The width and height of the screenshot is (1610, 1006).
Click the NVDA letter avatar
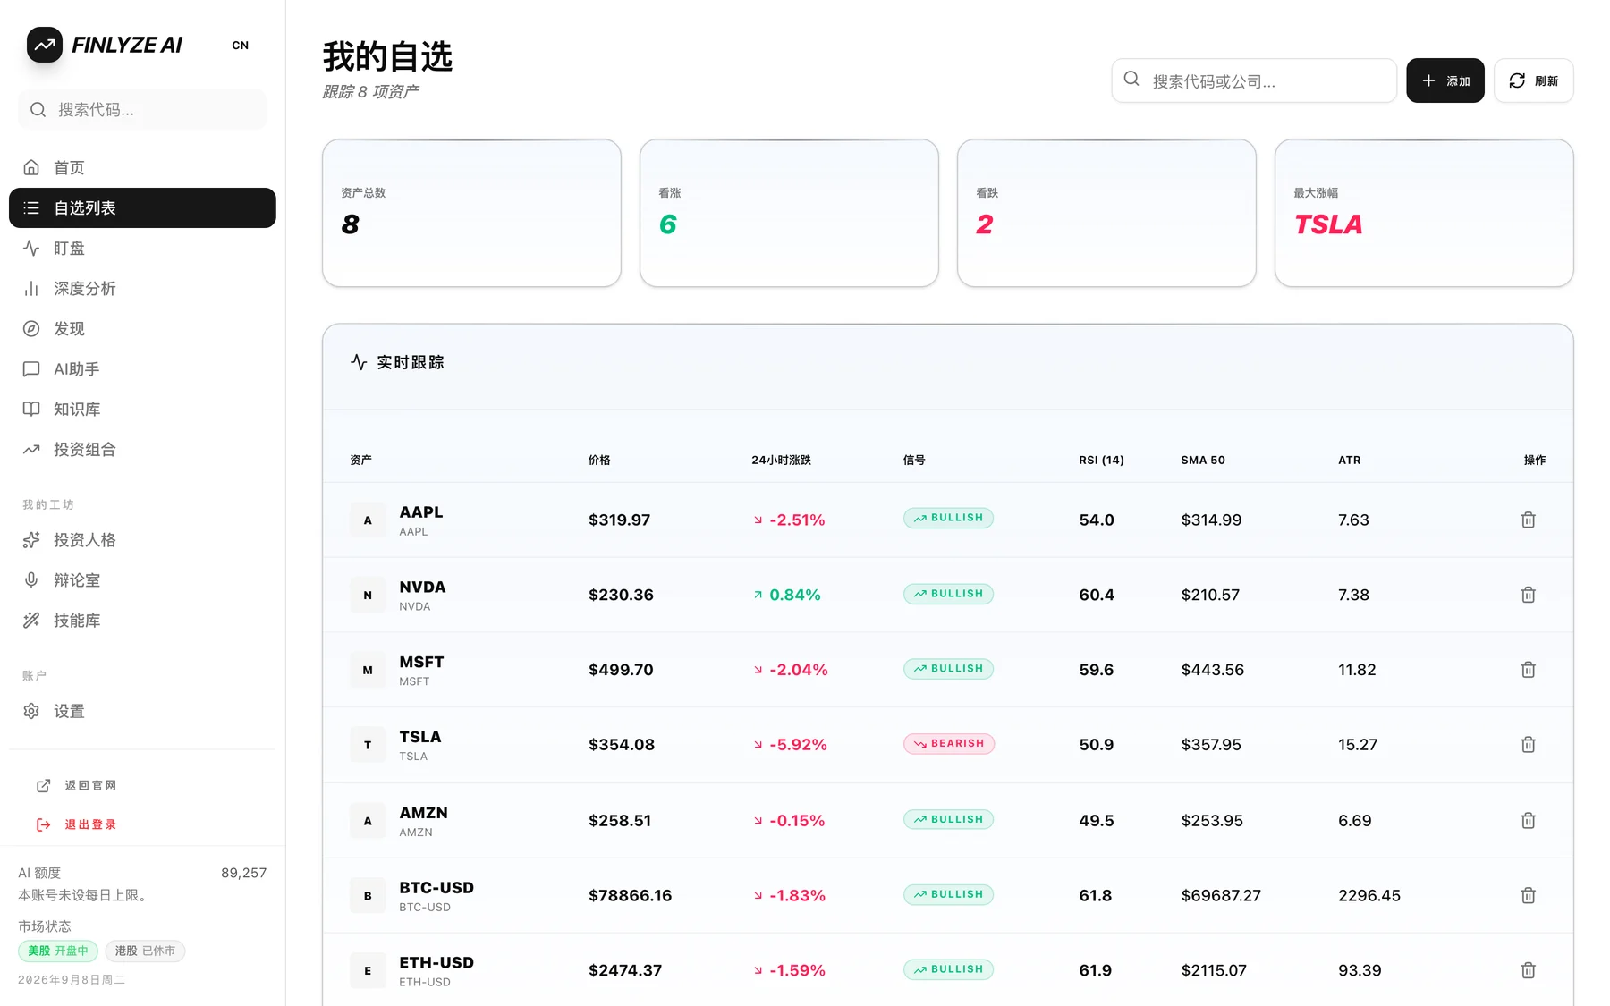coord(368,595)
